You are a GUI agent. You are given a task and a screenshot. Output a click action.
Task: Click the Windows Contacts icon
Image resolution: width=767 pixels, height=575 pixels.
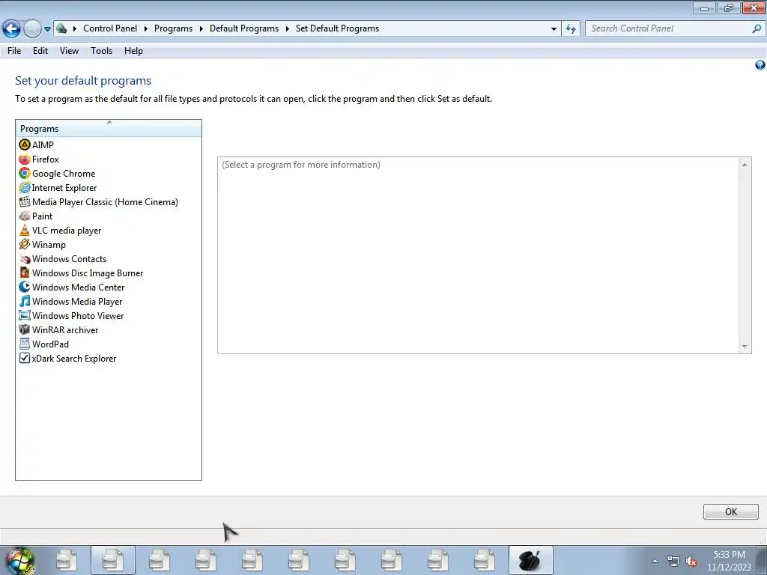click(25, 258)
